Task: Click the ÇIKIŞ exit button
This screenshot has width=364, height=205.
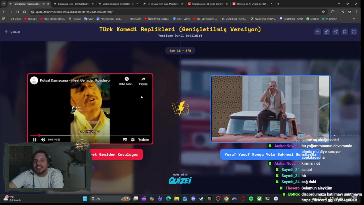Action: tap(13, 32)
